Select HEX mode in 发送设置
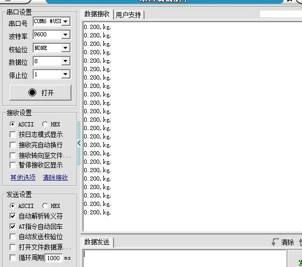302x267 pixels. (45, 206)
